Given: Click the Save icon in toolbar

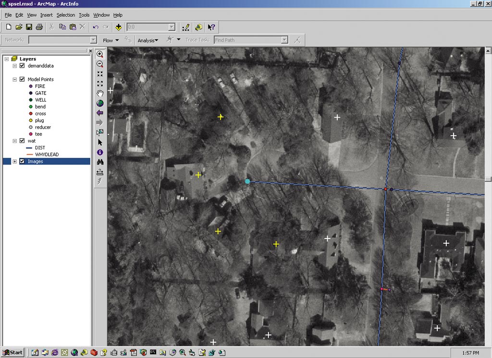Looking at the screenshot, I should [29, 27].
